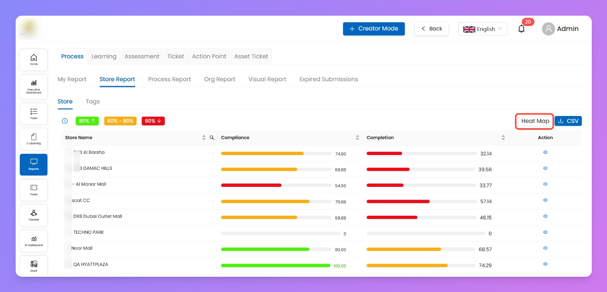This screenshot has height=292, width=607.
Task: Click the search icon in Store Name column
Action: pyautogui.click(x=212, y=138)
